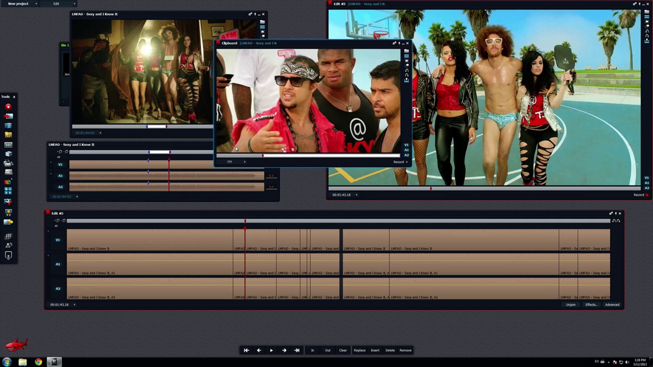Open timecode dropdown in source clip viewer
Screen dimensions: 653x367
[100, 133]
